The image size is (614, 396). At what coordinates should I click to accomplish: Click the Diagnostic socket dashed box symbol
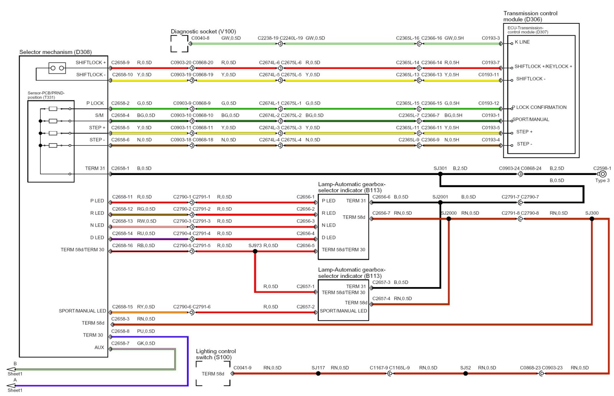[x=179, y=43]
